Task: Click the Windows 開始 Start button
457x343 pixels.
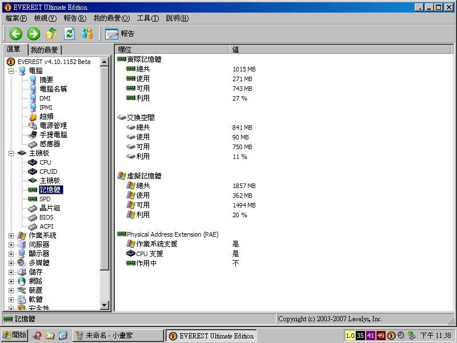Action: (15, 336)
